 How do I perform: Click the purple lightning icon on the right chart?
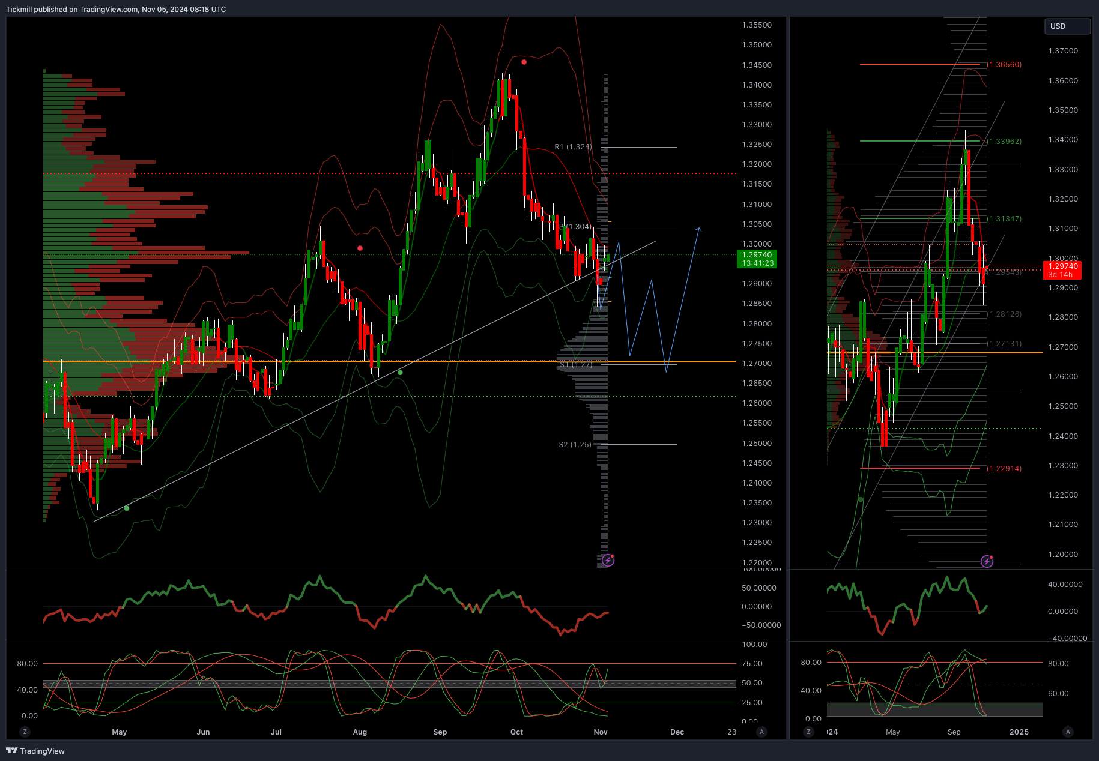(987, 561)
